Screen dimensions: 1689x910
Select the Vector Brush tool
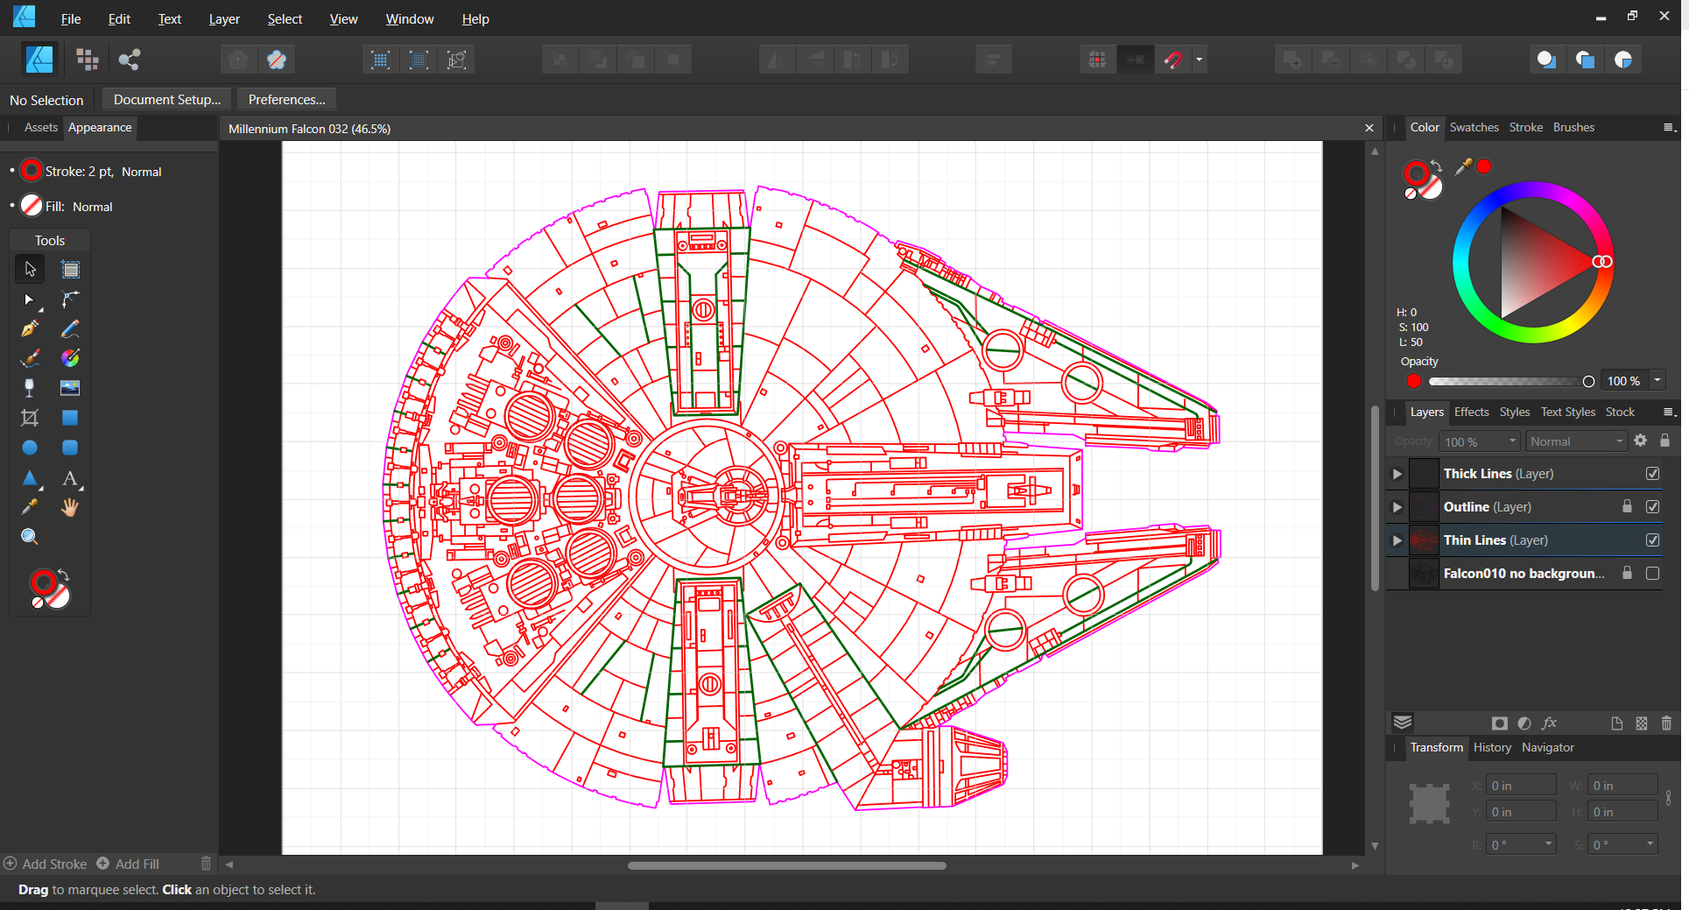30,358
